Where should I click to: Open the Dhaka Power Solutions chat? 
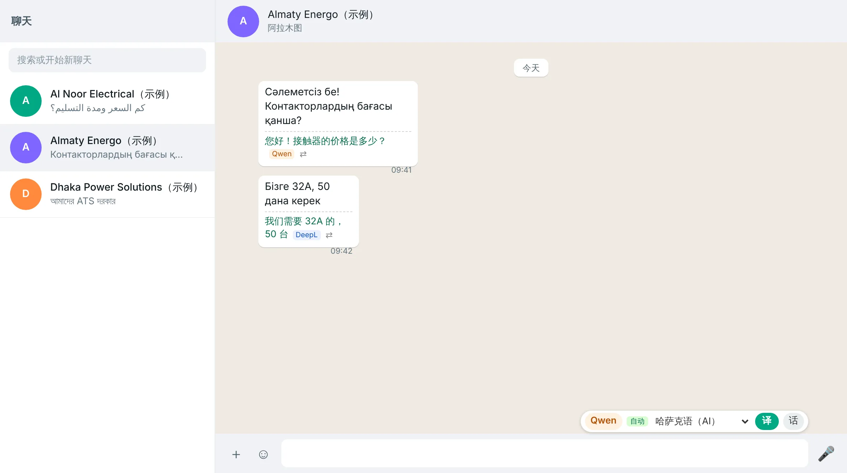(x=107, y=194)
